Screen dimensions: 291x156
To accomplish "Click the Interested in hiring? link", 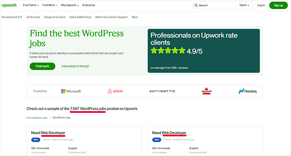I will click(75, 66).
